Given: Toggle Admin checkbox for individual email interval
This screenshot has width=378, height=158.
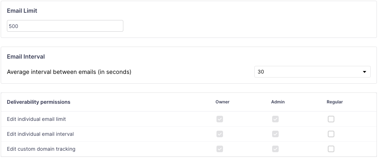Looking at the screenshot, I should [x=275, y=134].
